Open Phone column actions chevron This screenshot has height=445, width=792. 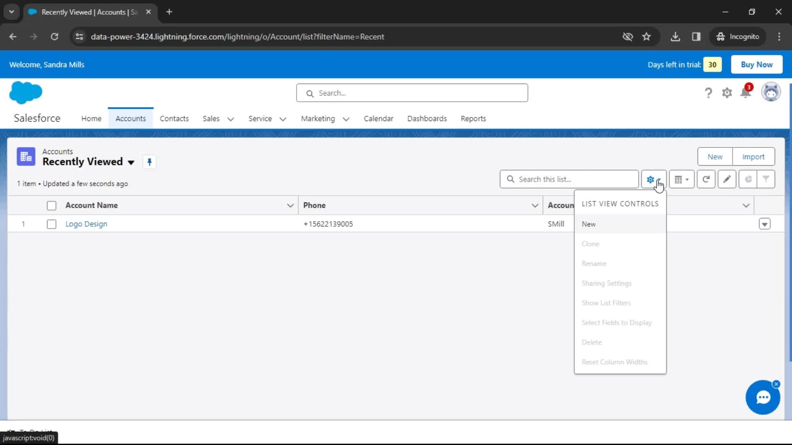(x=535, y=206)
